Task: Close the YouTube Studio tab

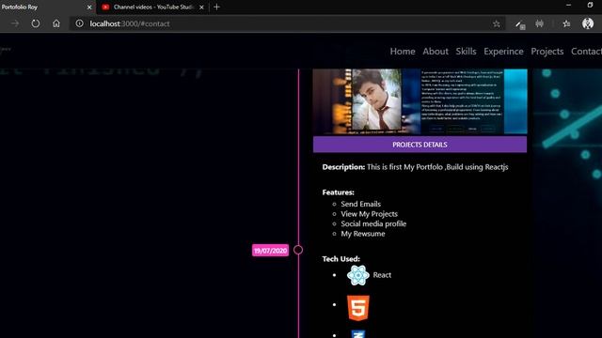Action: point(201,7)
